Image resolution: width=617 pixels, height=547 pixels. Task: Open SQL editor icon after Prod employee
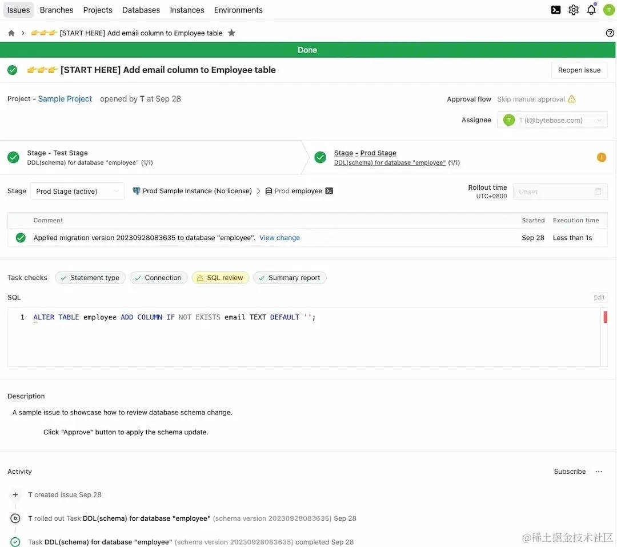(330, 191)
